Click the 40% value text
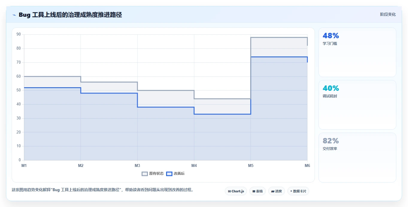Screen dimensions: 408x207 click(x=331, y=88)
